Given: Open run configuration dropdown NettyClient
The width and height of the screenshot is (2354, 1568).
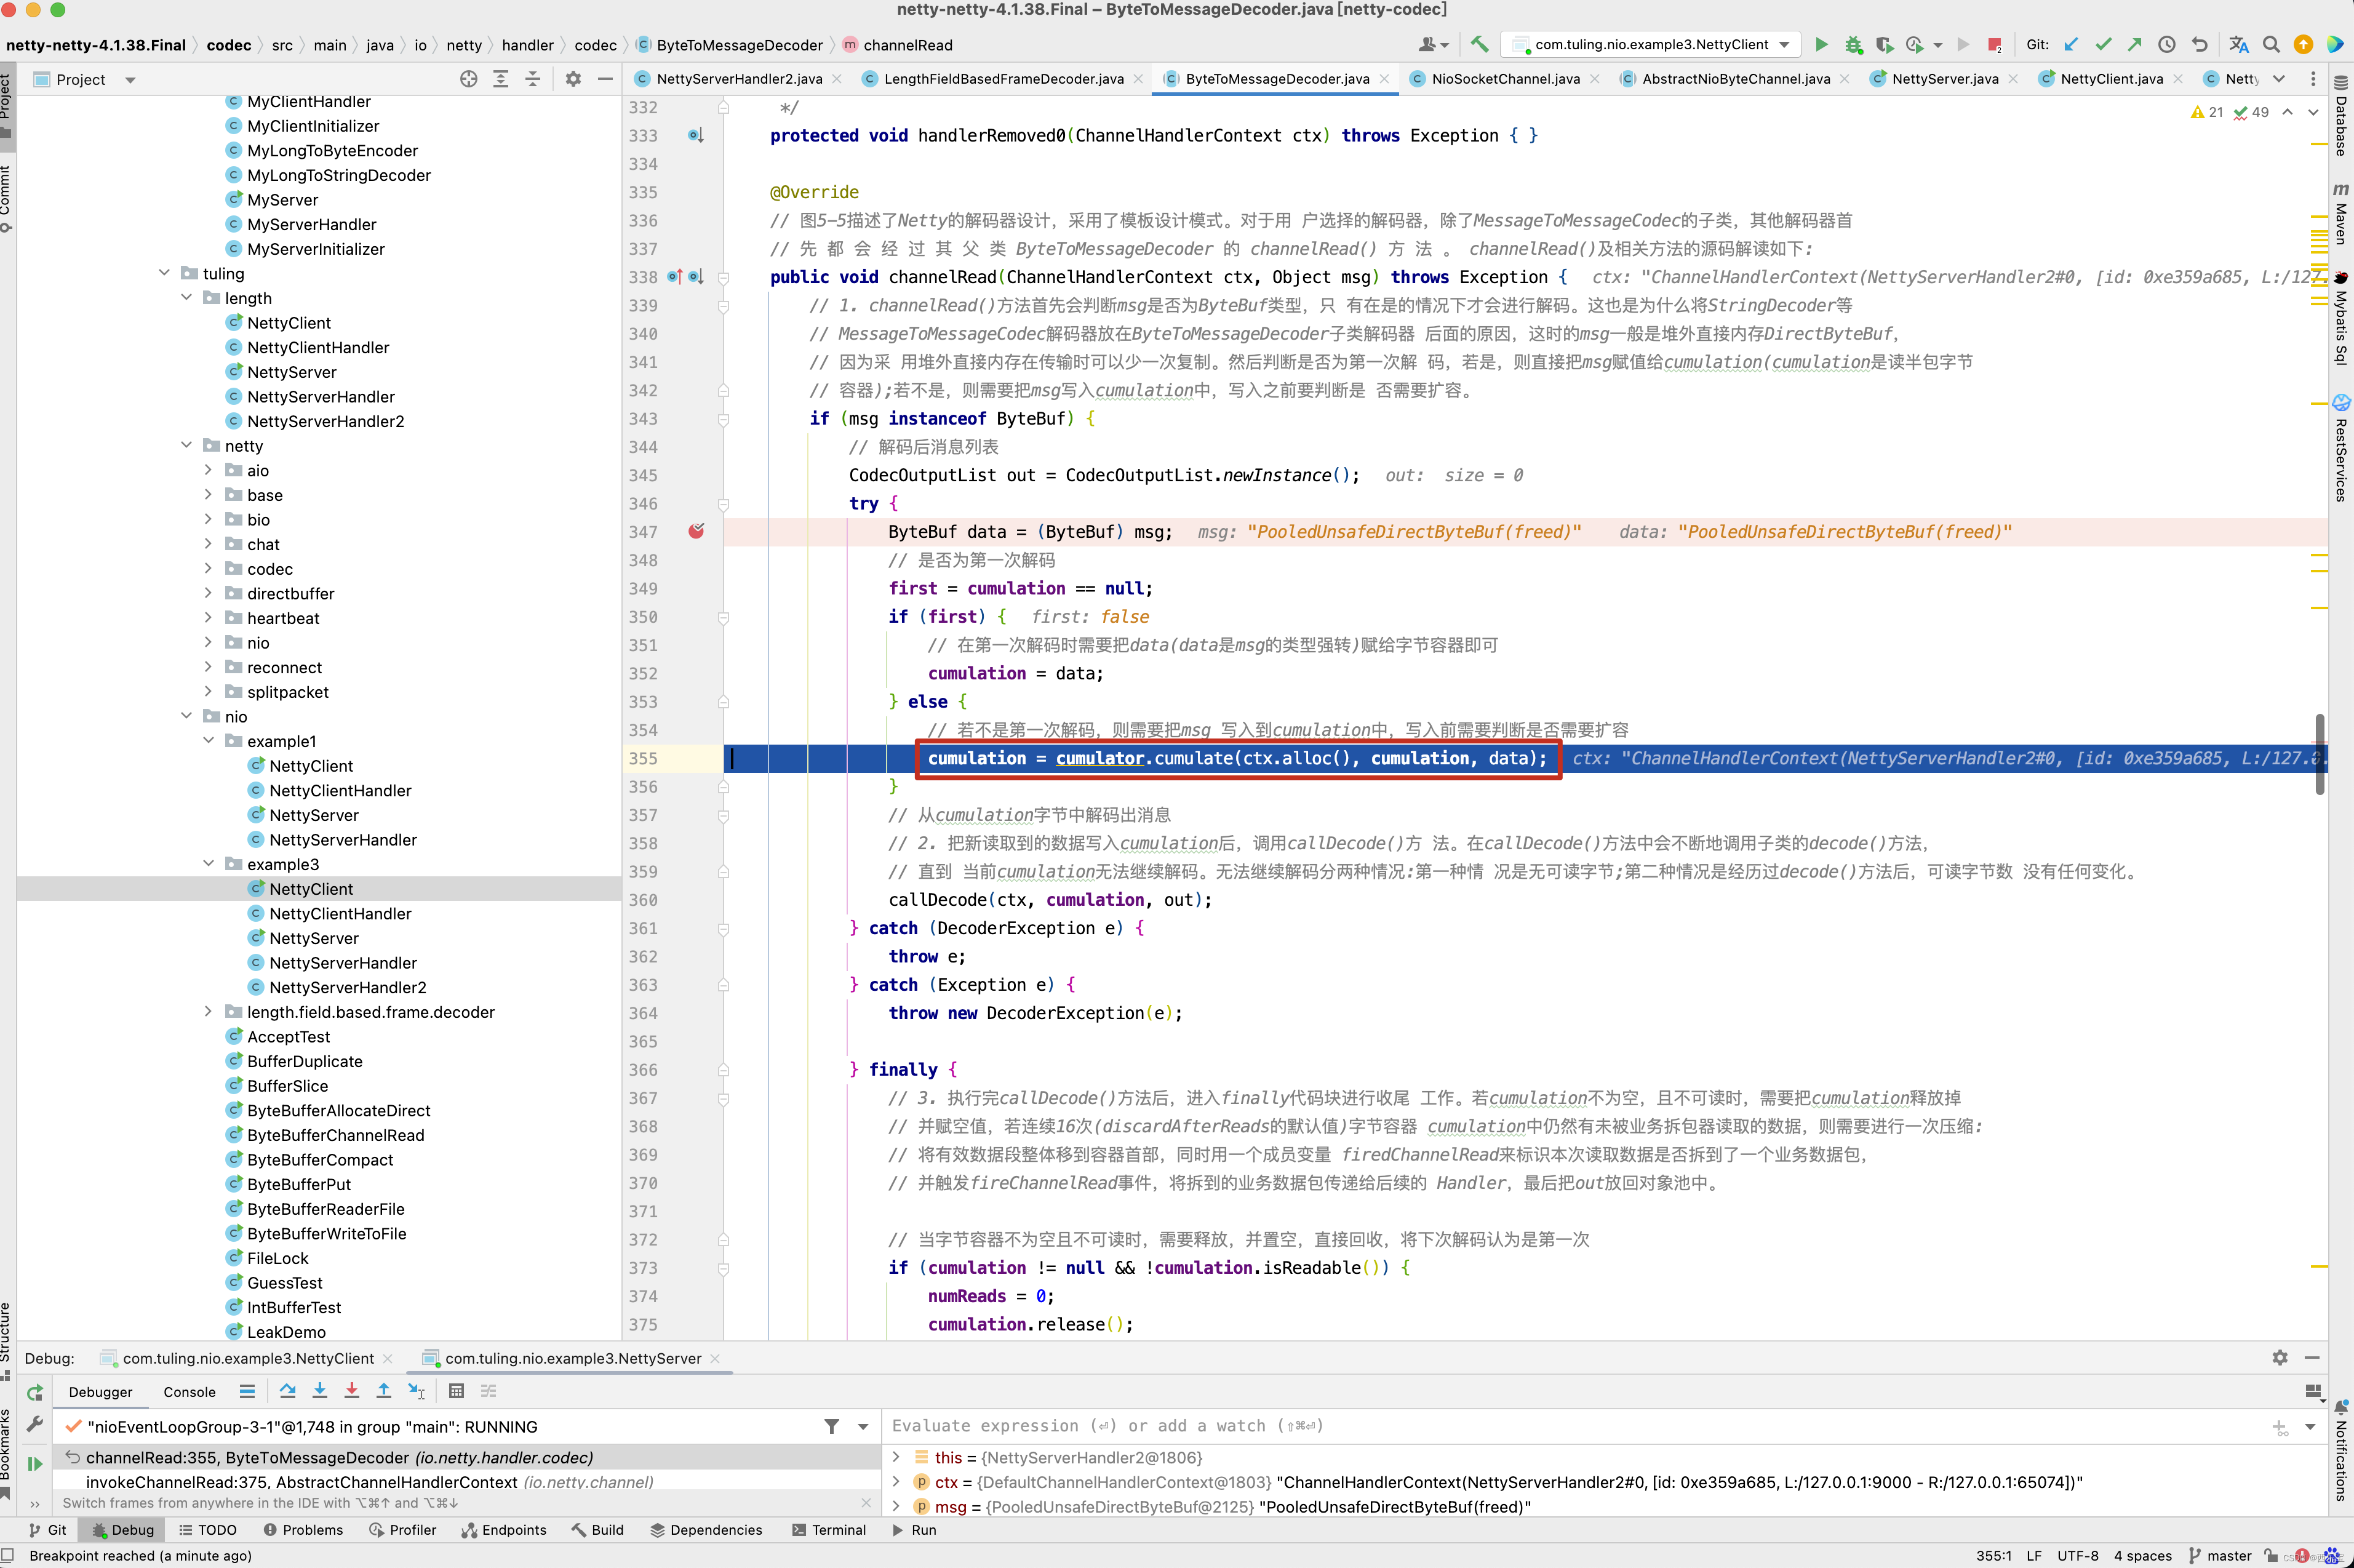Looking at the screenshot, I should 1654,45.
